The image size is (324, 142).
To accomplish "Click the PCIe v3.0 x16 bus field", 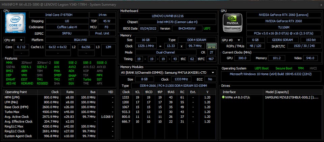I will (x=283, y=33).
